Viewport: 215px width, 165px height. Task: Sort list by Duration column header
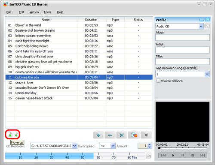point(92,20)
